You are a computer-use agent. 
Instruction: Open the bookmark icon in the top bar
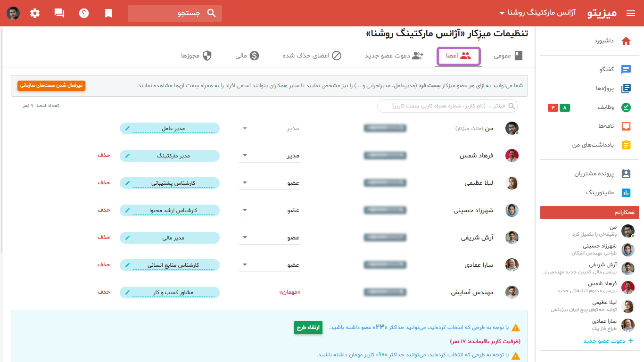(x=108, y=13)
